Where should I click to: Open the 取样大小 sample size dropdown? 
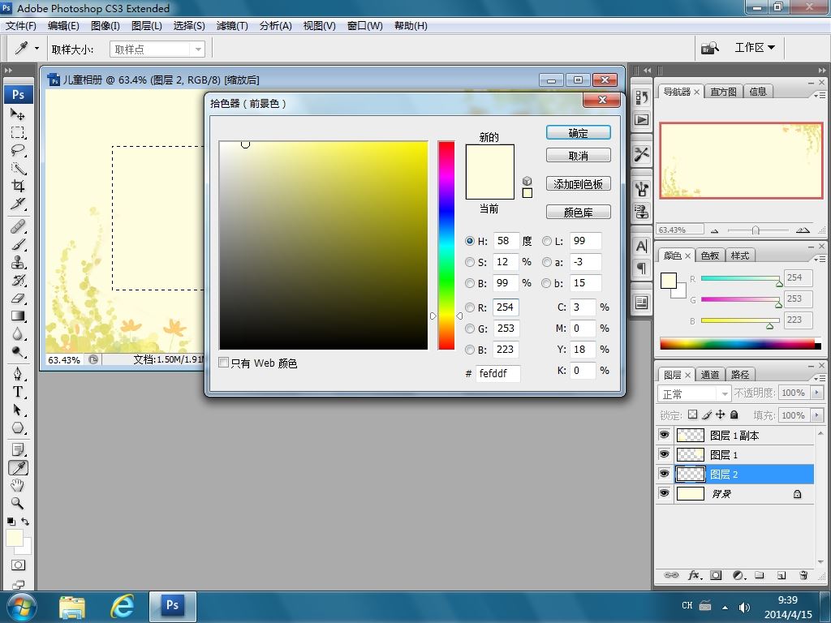point(157,49)
